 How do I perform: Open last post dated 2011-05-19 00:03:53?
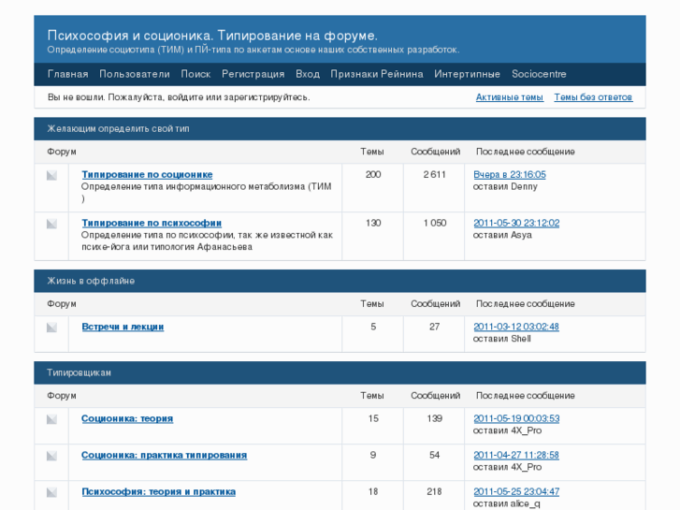coord(516,418)
